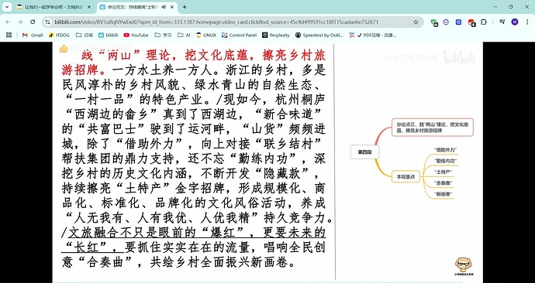Open a new tab with plus button
Image resolution: width=535 pixels, height=283 pixels.
coord(185,7)
